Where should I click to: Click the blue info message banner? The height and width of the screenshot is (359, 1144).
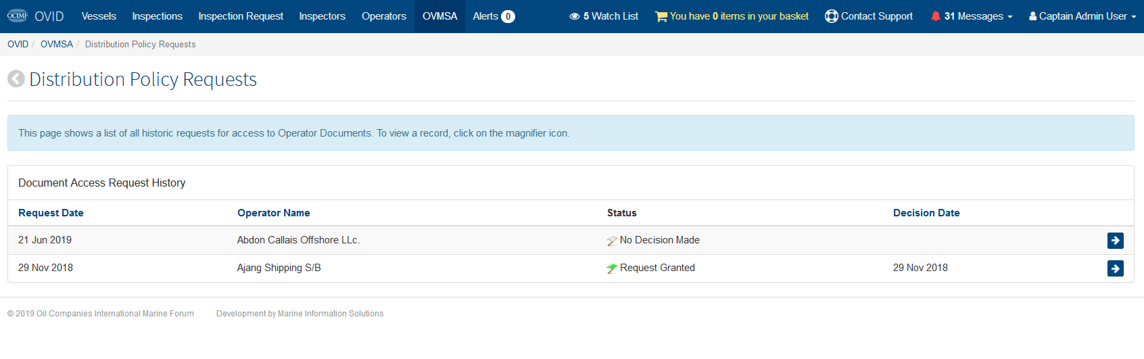point(571,133)
